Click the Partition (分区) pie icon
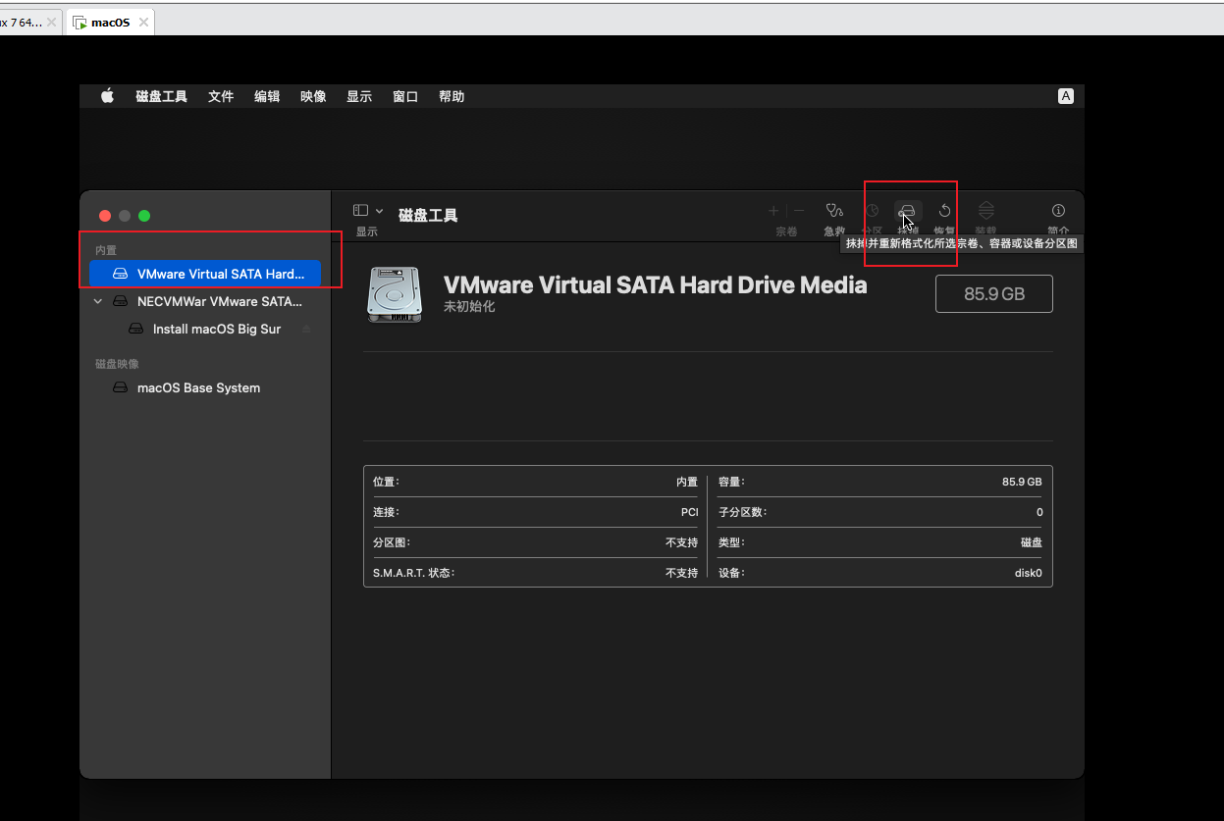The image size is (1224, 821). click(x=872, y=210)
